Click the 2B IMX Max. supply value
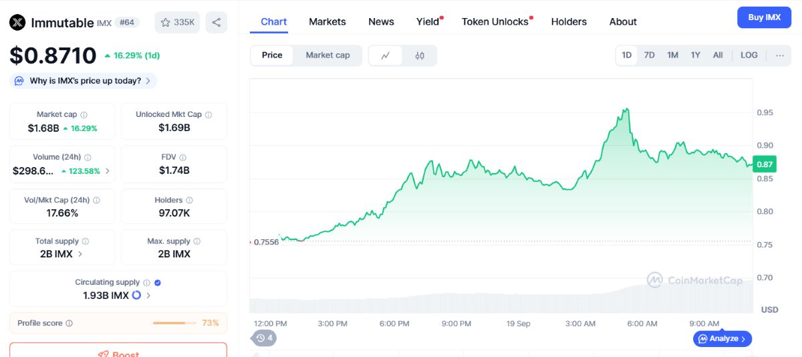 [174, 254]
